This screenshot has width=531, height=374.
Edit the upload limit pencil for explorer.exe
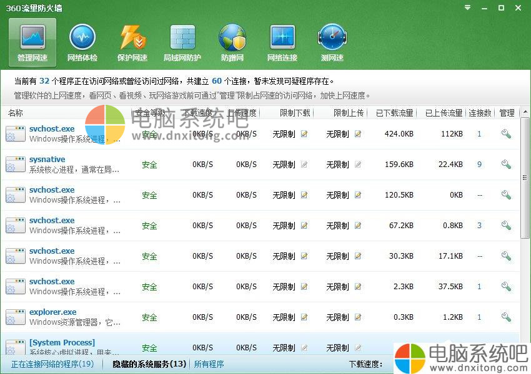click(357, 317)
